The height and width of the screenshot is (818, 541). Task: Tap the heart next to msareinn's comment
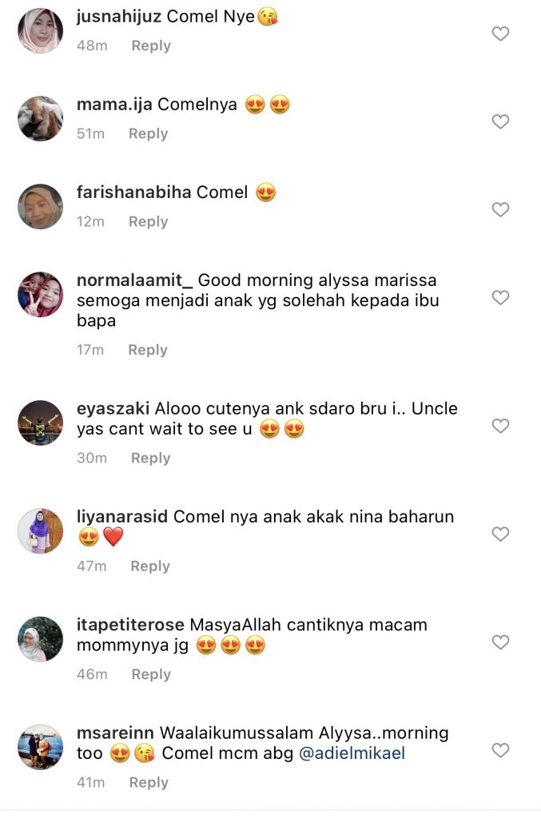coord(500,751)
